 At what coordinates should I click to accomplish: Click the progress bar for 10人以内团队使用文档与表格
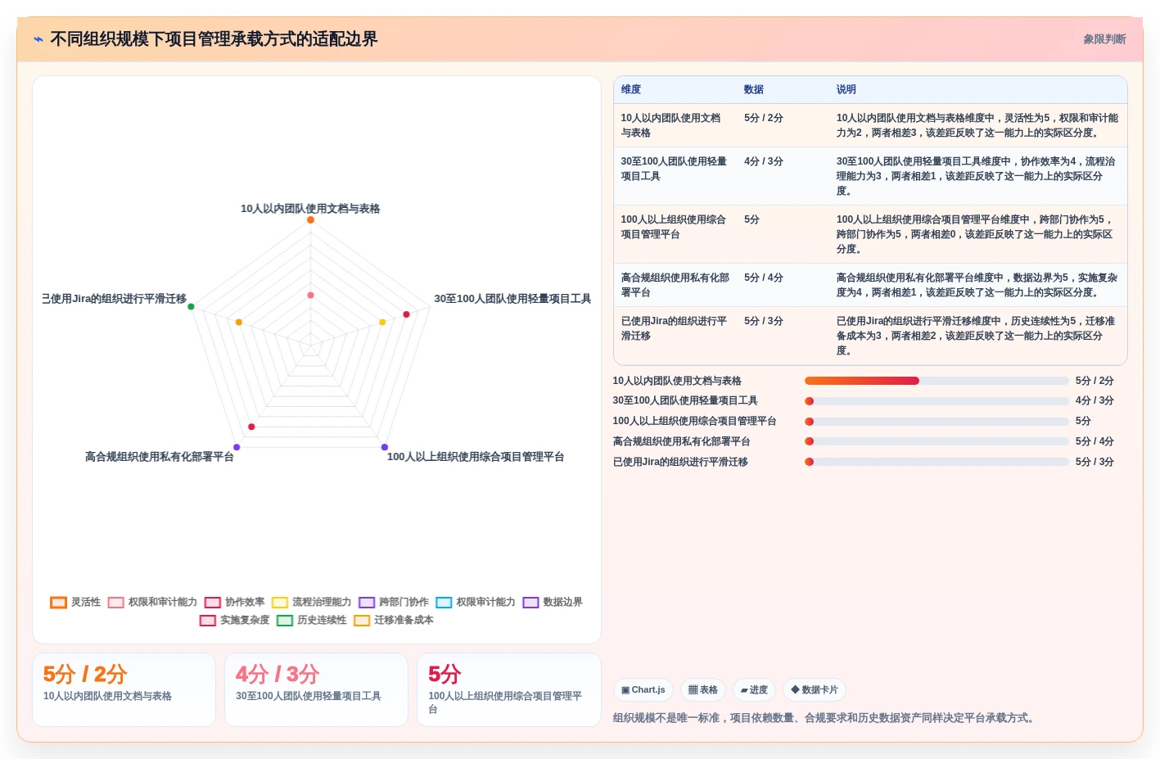[x=937, y=381]
